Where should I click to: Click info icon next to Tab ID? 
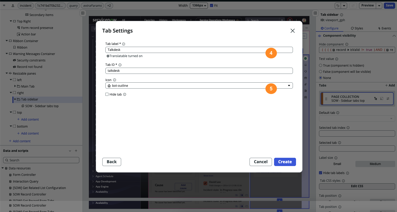[x=120, y=65]
